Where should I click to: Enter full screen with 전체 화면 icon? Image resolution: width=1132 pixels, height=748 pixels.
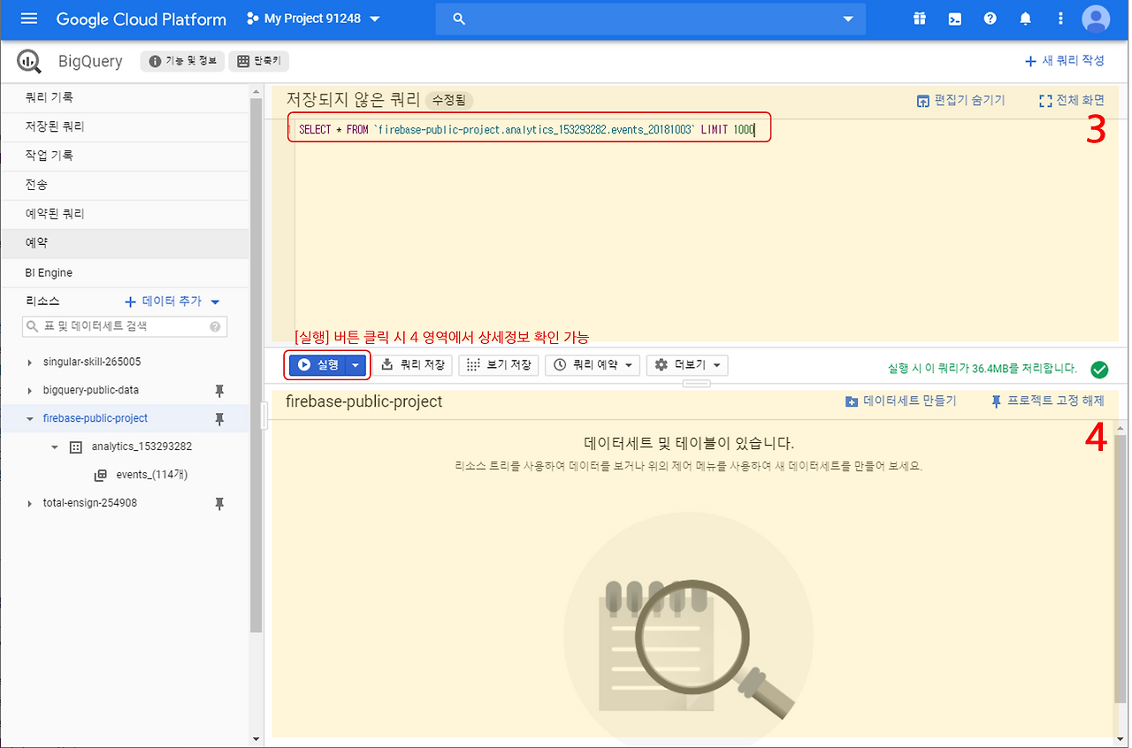point(1070,100)
